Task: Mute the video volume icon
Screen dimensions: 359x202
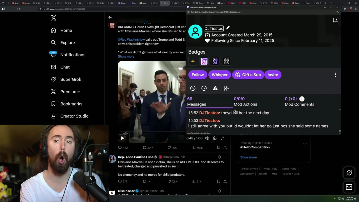Action: point(207,138)
